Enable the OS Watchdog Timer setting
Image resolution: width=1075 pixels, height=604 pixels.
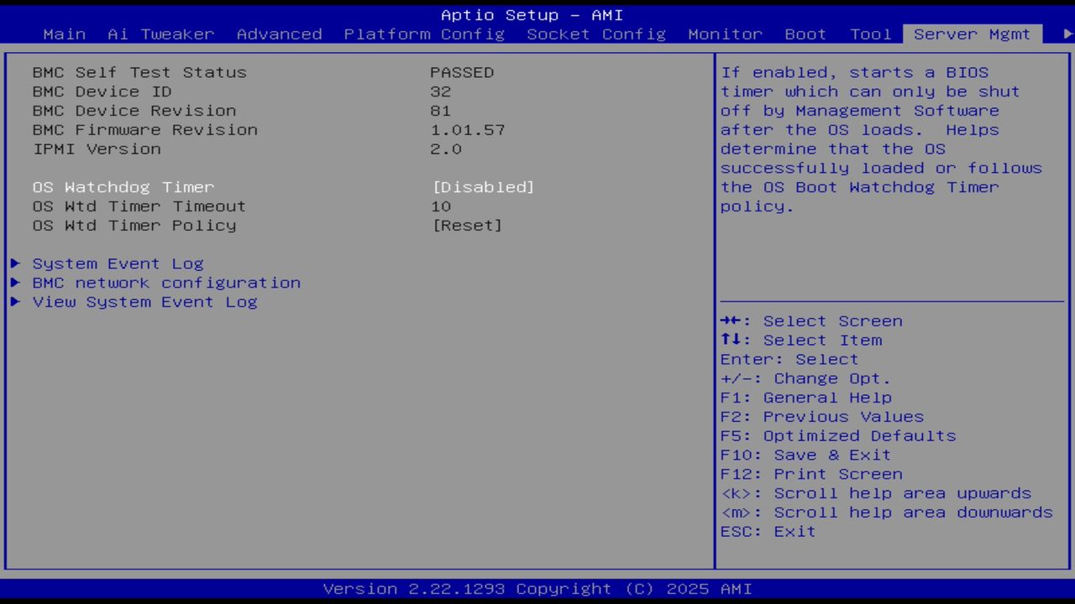coord(483,186)
